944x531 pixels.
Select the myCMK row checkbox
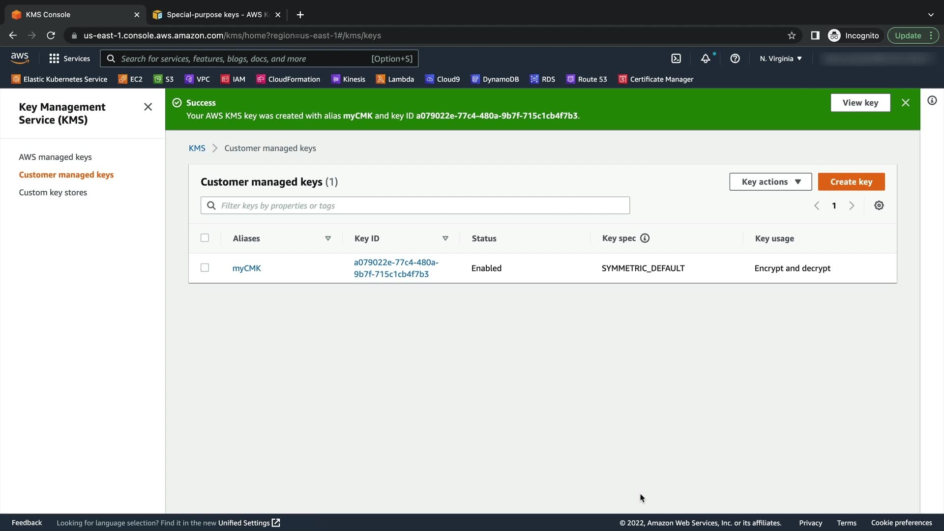(x=205, y=267)
